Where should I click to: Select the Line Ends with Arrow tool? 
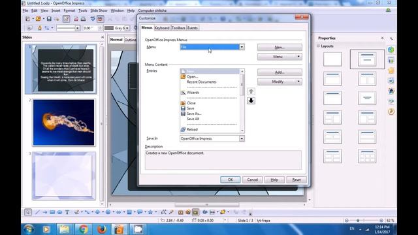[x=45, y=212]
